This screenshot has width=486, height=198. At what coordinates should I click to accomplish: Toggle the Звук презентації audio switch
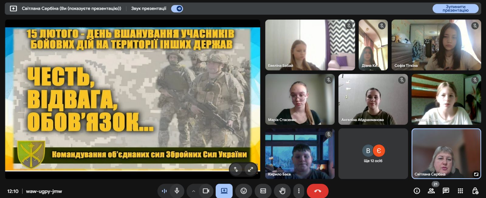click(177, 9)
